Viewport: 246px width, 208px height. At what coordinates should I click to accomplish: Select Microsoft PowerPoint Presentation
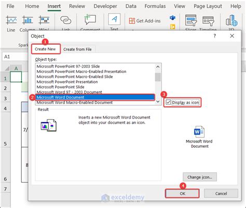coord(95,82)
